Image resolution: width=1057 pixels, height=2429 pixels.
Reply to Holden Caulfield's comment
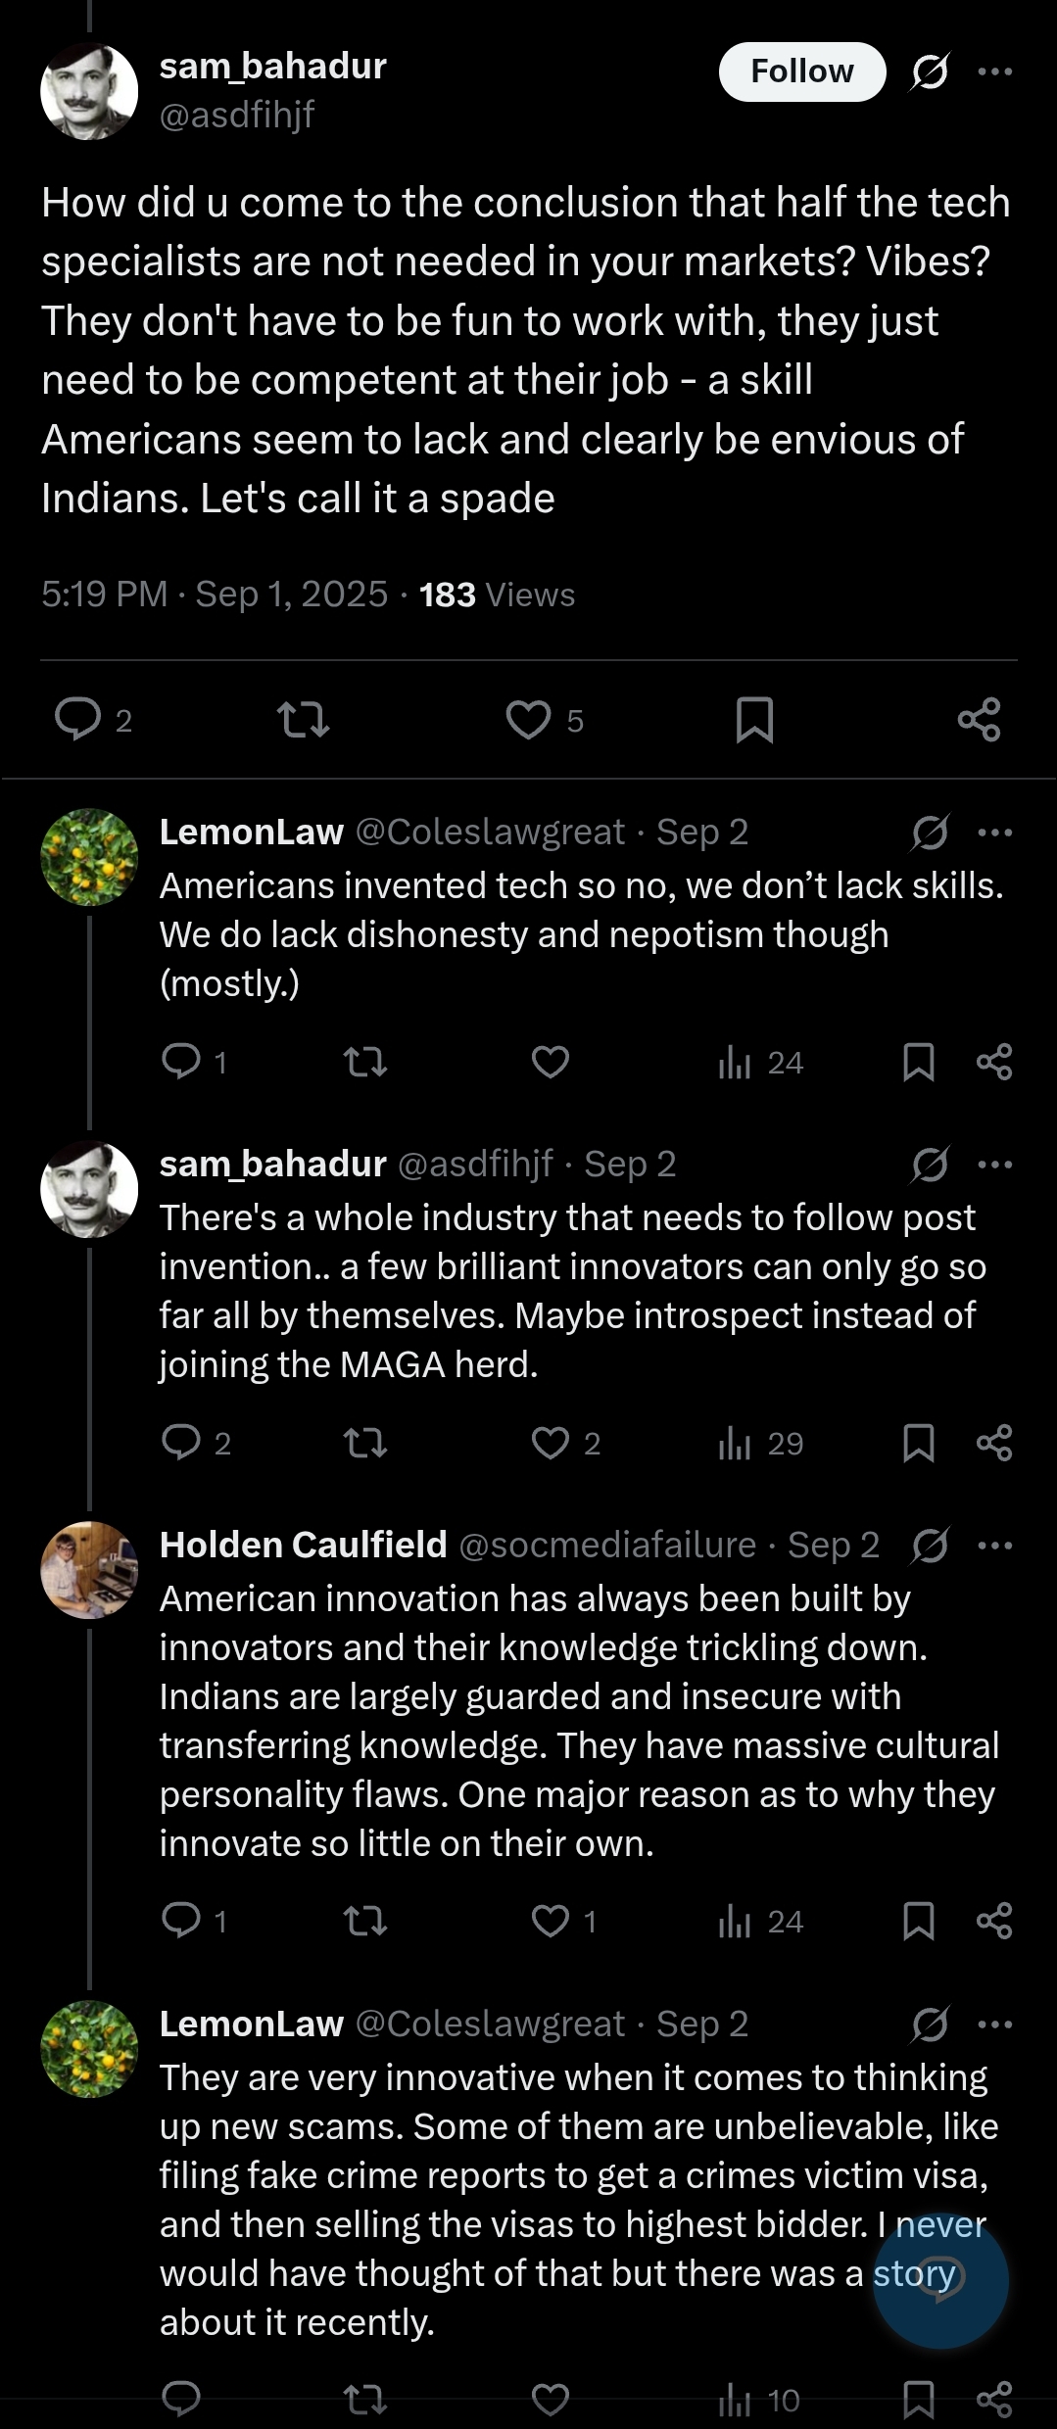coord(181,1922)
